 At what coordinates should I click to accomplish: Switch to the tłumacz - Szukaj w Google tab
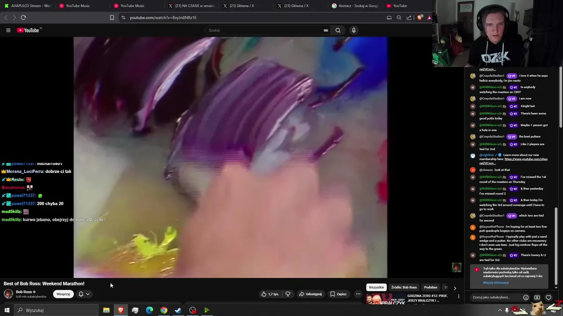355,6
